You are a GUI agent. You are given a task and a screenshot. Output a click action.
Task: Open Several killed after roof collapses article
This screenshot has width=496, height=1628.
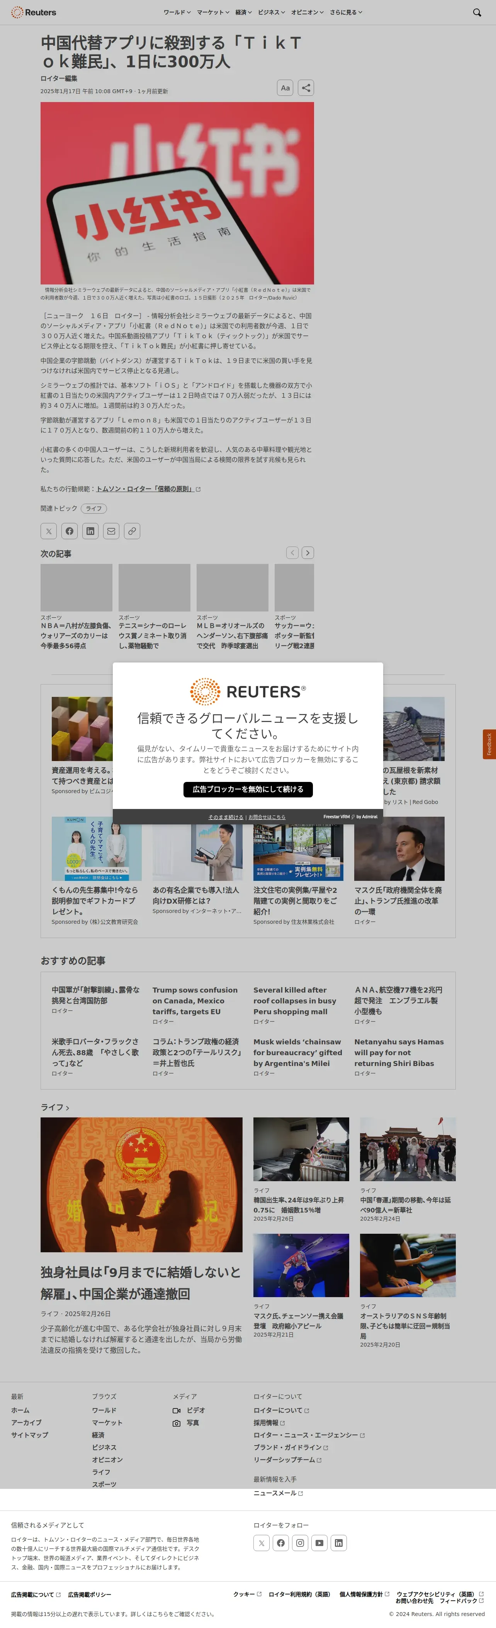294,1001
